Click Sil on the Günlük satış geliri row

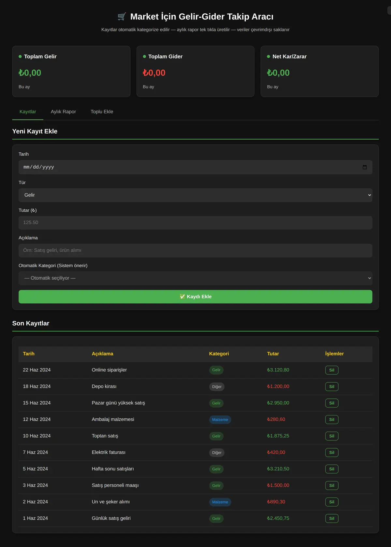pos(332,518)
